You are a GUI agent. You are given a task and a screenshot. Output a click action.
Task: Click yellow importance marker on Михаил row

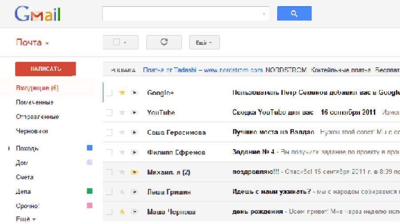click(x=134, y=172)
